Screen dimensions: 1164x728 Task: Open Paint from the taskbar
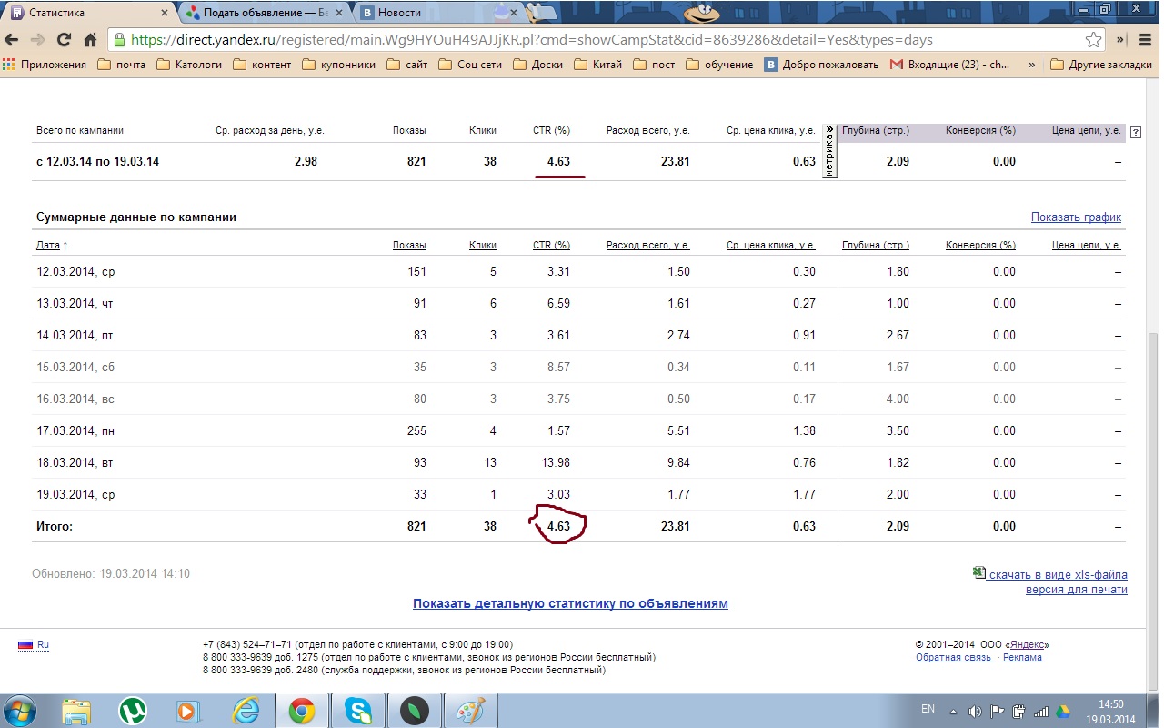470,710
